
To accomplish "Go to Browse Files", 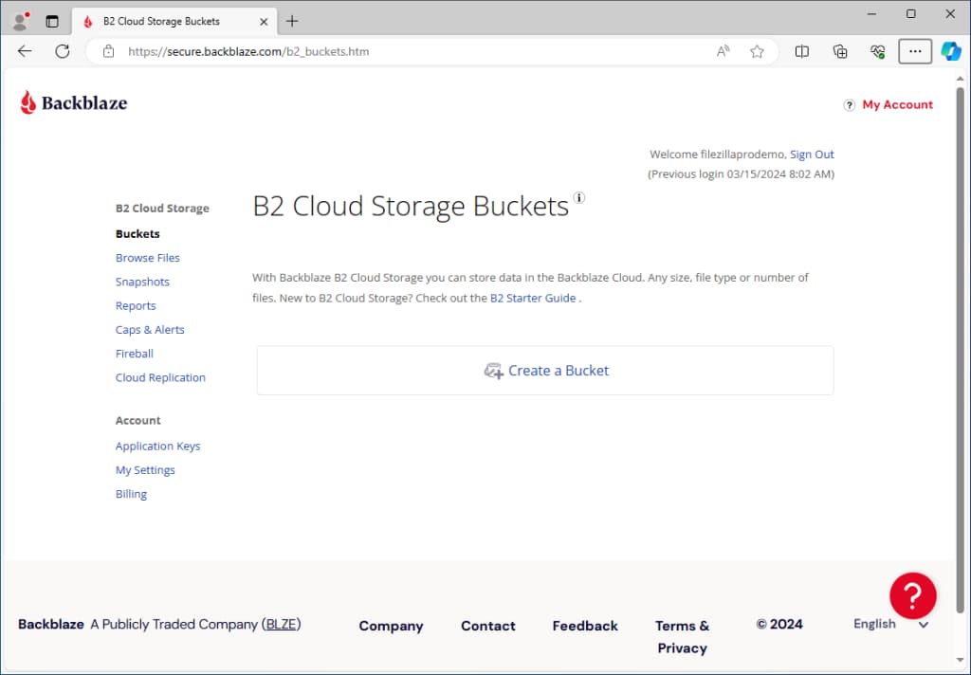I will (x=147, y=258).
